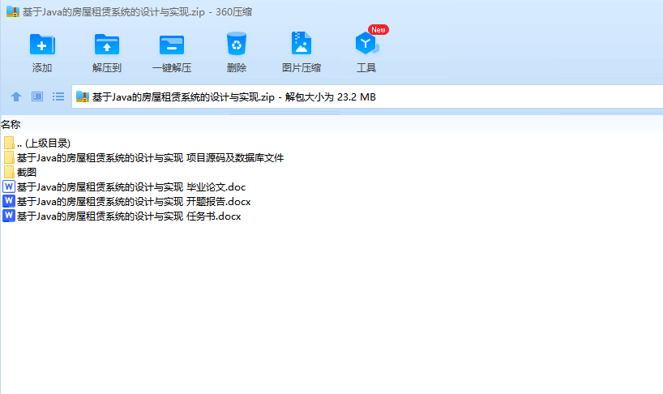Open the 工具 (Tools) icon with New badge
Viewport: 663px width, 394px height.
tap(366, 43)
